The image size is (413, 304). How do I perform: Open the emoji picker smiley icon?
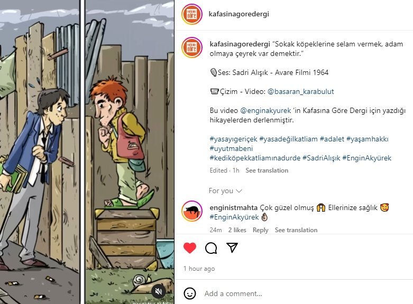tap(190, 293)
